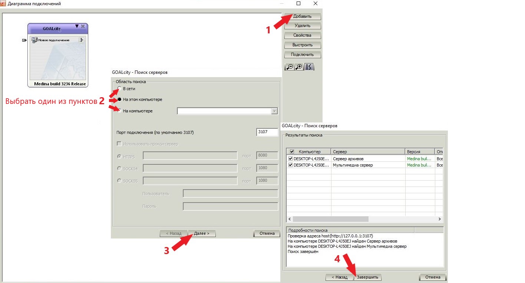Close the Диаграмма подключений window
This screenshot has width=525, height=283.
pos(316,3)
